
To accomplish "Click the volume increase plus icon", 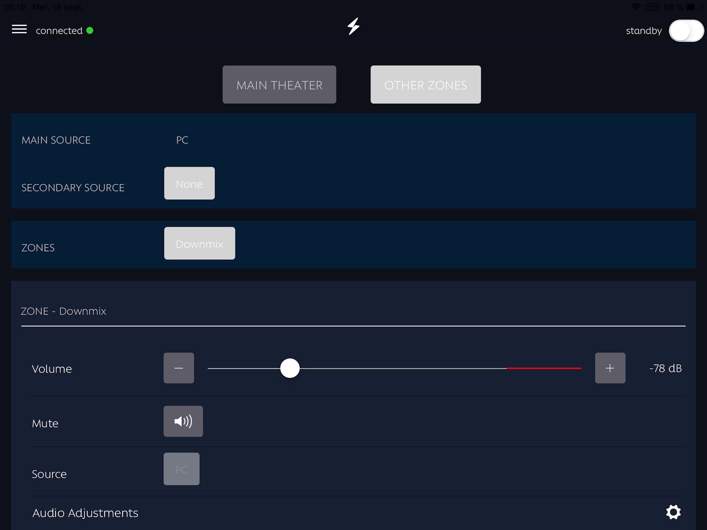I will click(610, 367).
